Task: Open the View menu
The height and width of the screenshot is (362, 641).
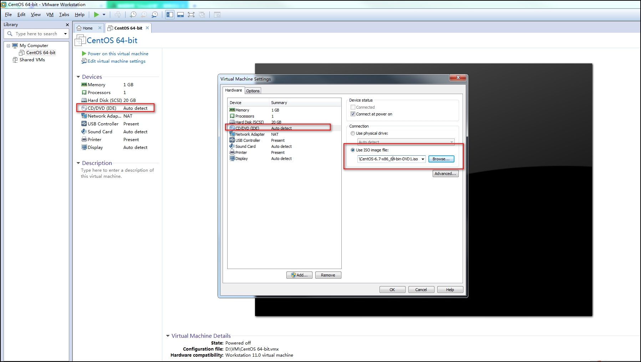Action: pyautogui.click(x=36, y=15)
